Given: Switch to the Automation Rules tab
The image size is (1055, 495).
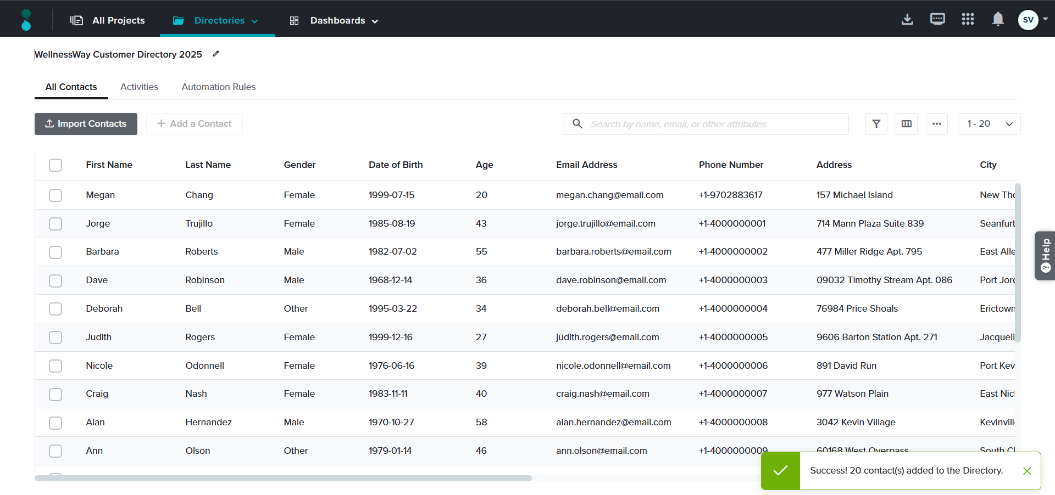Looking at the screenshot, I should coord(219,87).
